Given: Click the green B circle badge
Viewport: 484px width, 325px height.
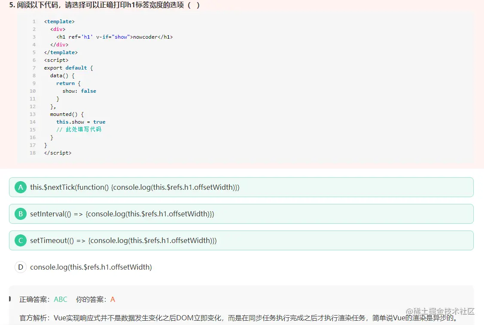Looking at the screenshot, I should click(x=21, y=214).
